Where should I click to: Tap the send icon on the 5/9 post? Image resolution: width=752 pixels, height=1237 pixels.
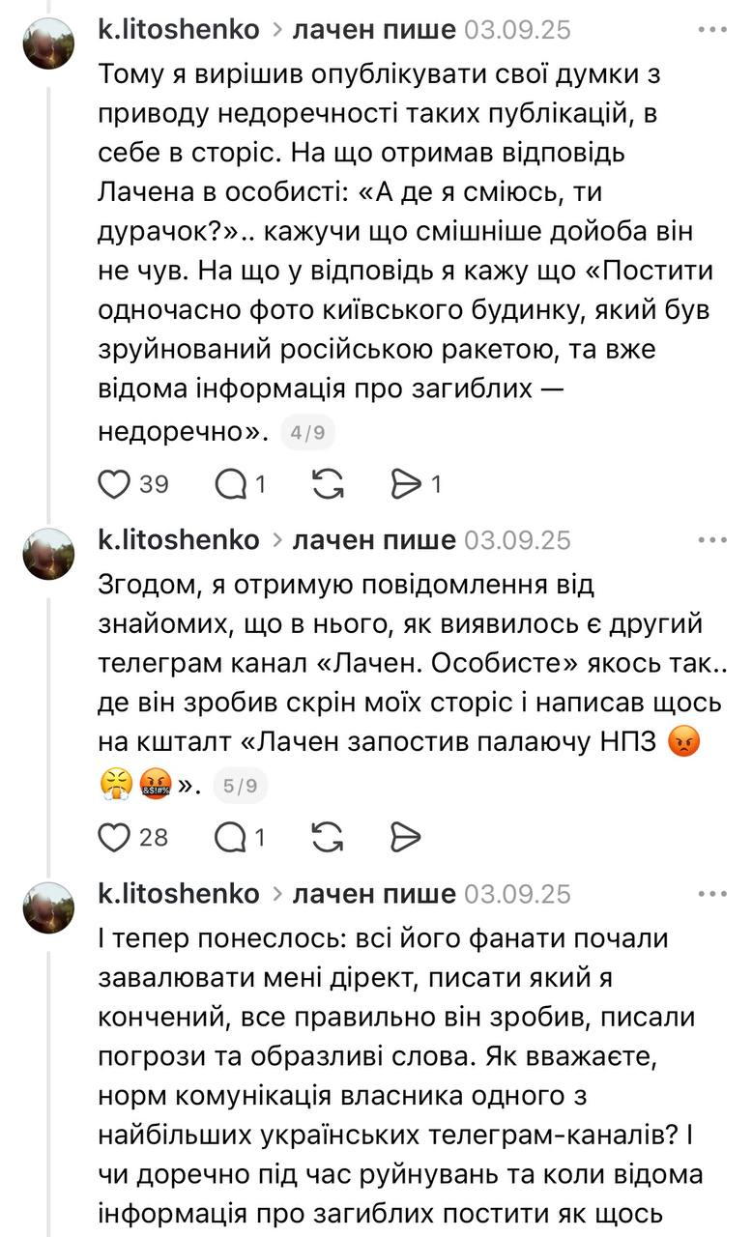[x=407, y=837]
